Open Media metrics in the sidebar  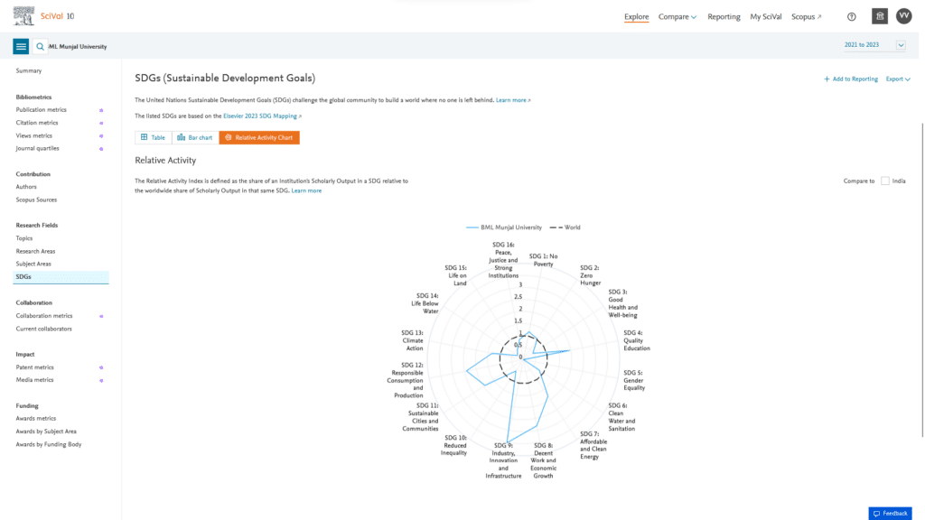(x=35, y=380)
